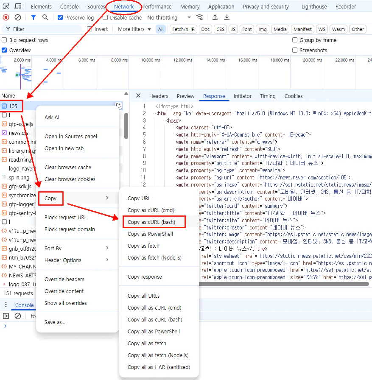This screenshot has width=372, height=380.
Task: Click the document icon of request 105
Action: pyautogui.click(x=4, y=106)
